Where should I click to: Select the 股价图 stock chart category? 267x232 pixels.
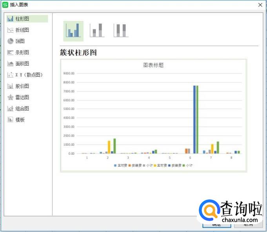tap(18, 86)
